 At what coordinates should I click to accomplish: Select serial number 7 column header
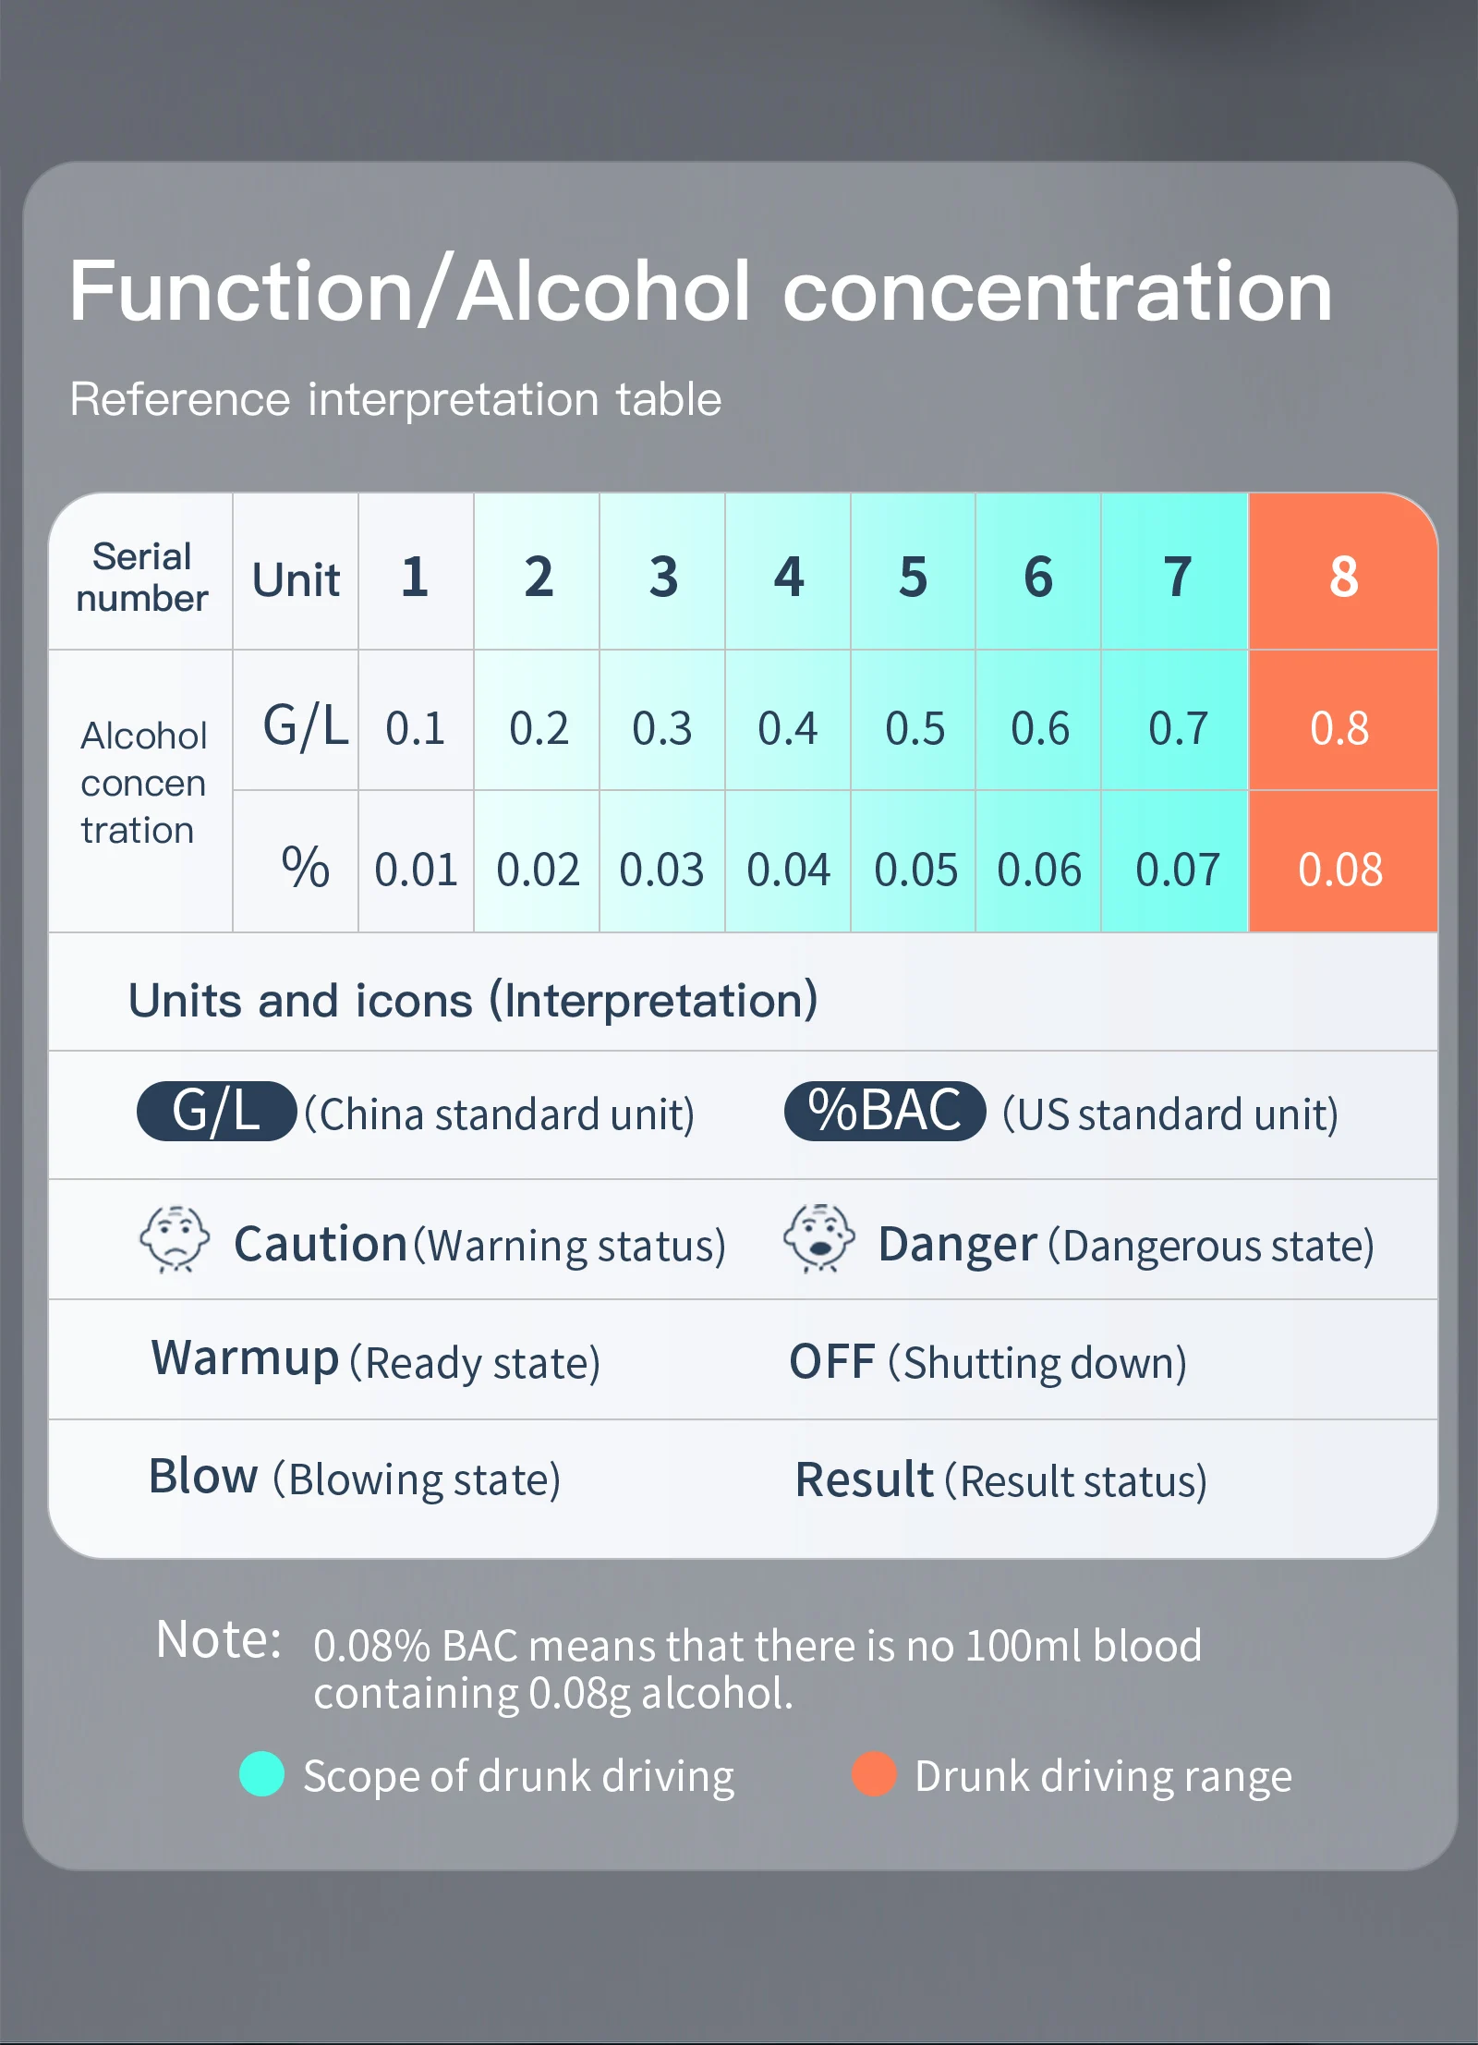tap(1175, 572)
